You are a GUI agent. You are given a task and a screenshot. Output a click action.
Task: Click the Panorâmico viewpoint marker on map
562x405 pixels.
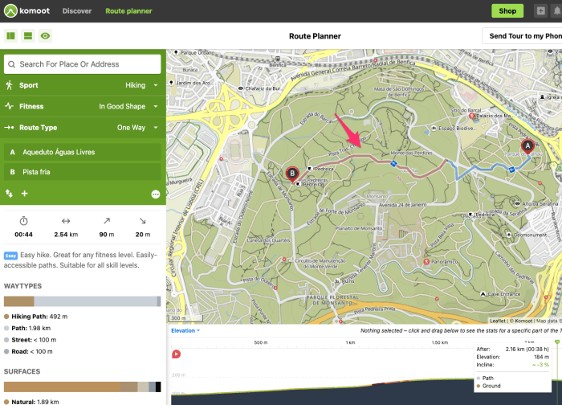pyautogui.click(x=426, y=261)
